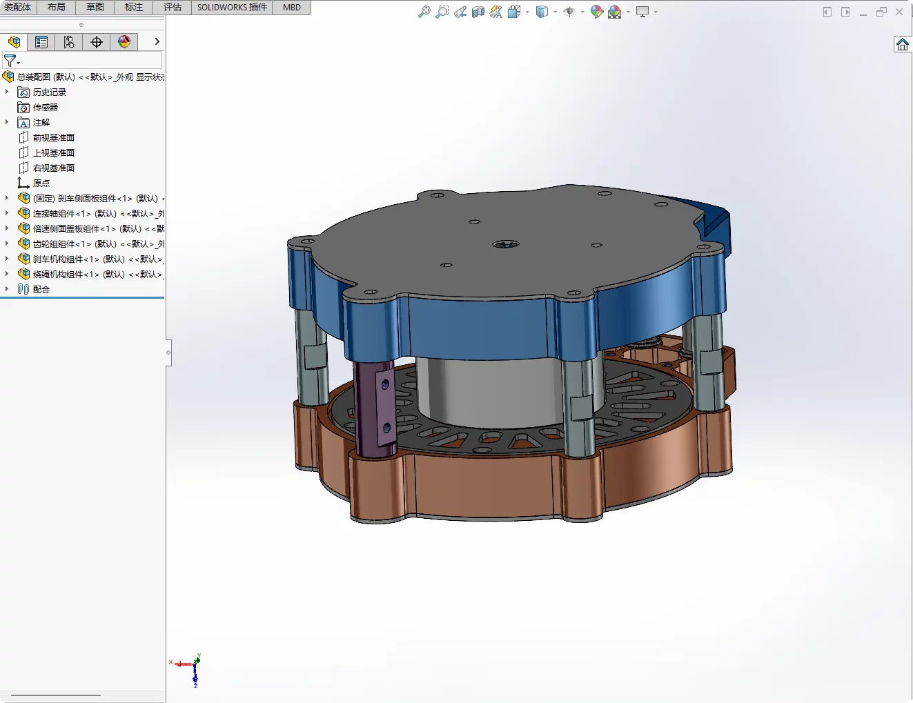
Task: Expand the 历史记录 tree node
Action: coord(7,92)
